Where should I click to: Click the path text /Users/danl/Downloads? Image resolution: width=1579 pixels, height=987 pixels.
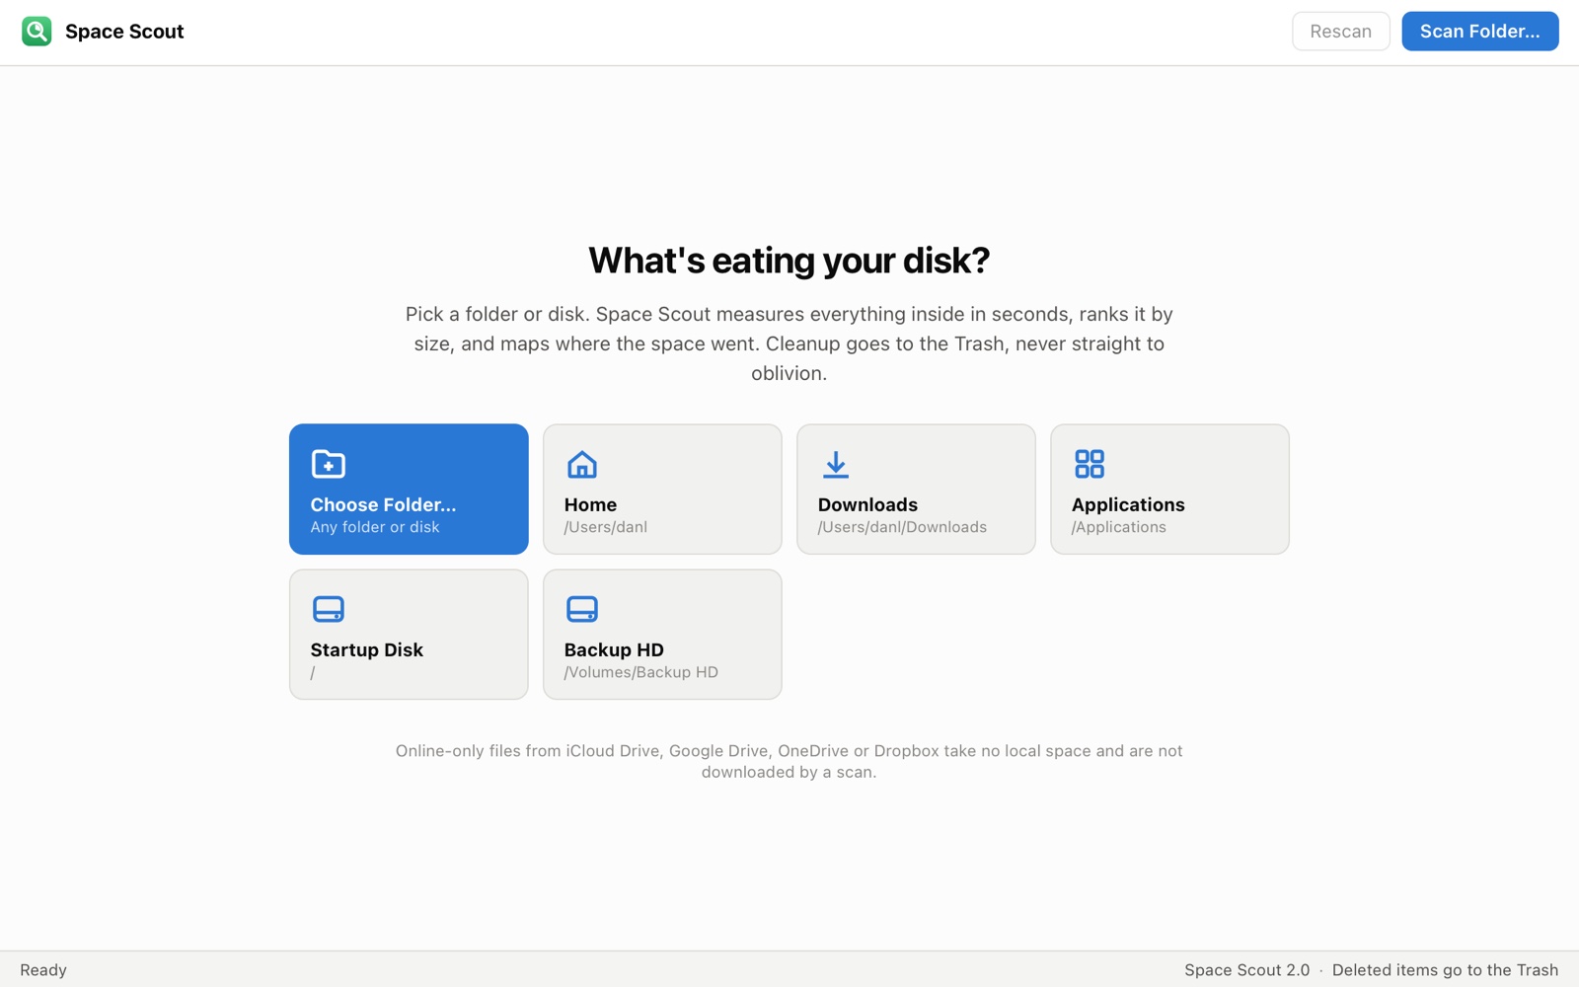pyautogui.click(x=902, y=527)
